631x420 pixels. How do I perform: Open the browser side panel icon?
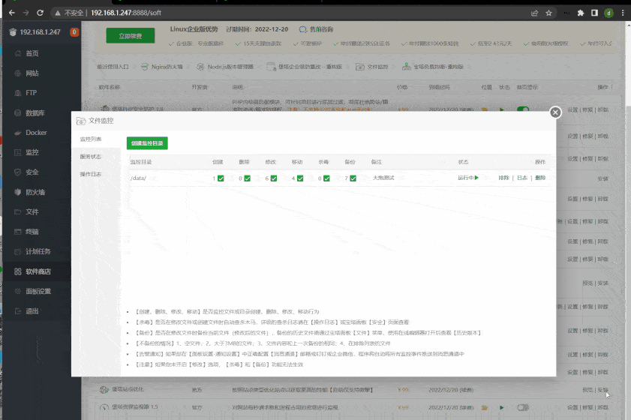coord(594,13)
